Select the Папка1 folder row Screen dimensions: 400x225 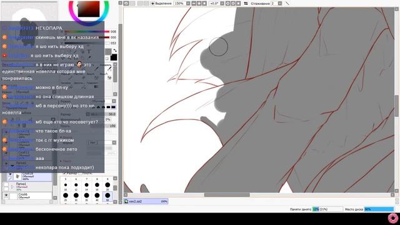27,187
